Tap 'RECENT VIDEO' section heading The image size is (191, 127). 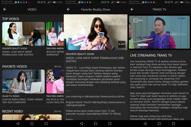[x=13, y=111]
